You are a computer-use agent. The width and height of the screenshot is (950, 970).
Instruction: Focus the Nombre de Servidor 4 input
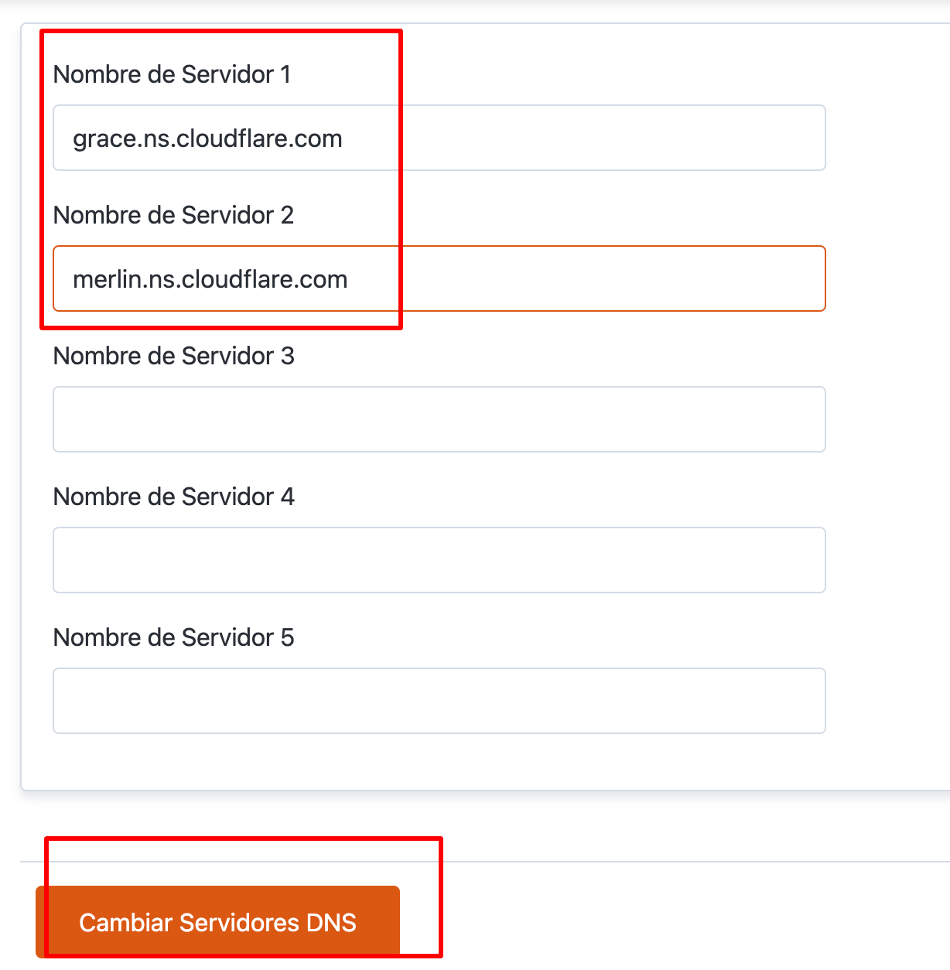(439, 559)
